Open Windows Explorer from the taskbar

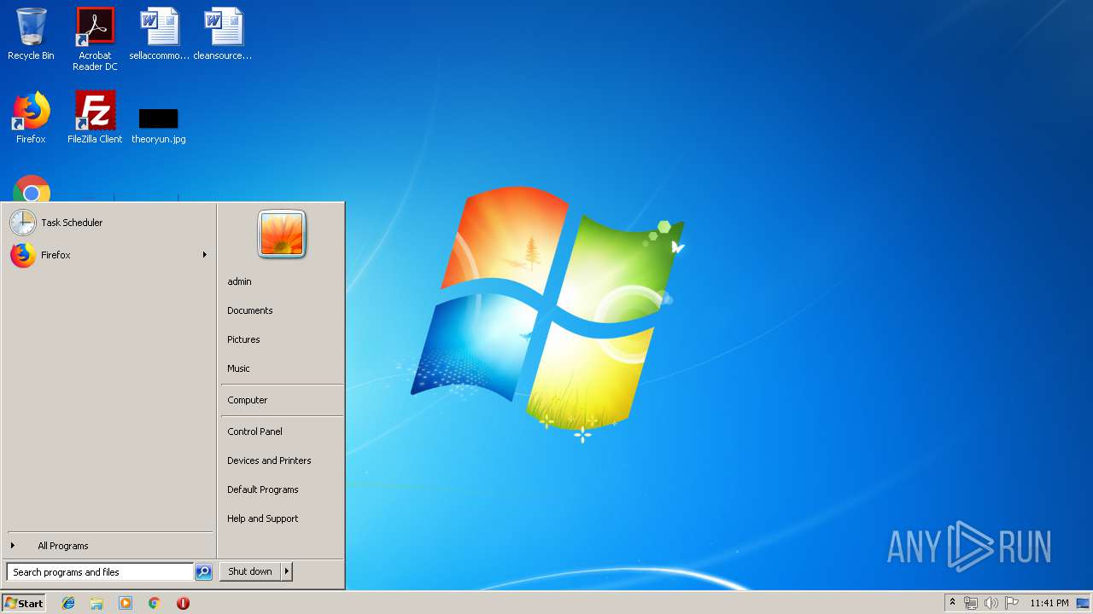coord(96,603)
